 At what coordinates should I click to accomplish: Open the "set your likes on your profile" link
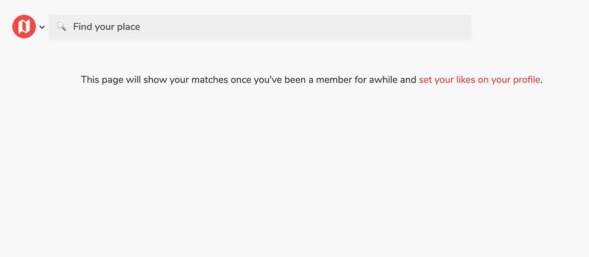[x=479, y=80]
